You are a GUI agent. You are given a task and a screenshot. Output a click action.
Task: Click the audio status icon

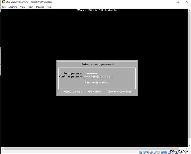click(x=148, y=152)
